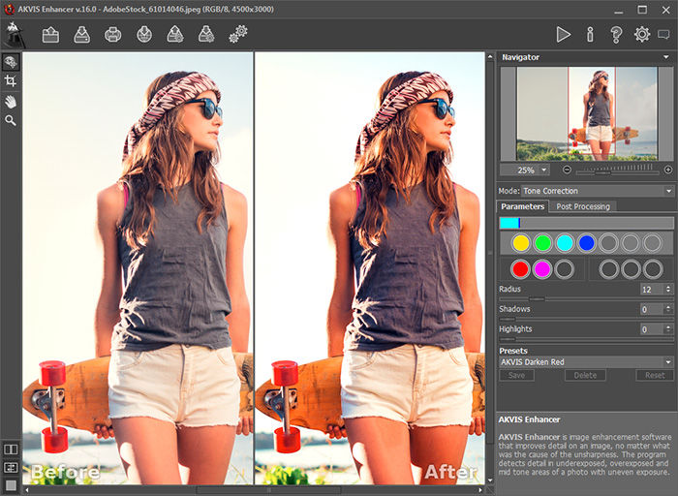Select the yellow color swatch
The width and height of the screenshot is (678, 496).
[x=521, y=243]
